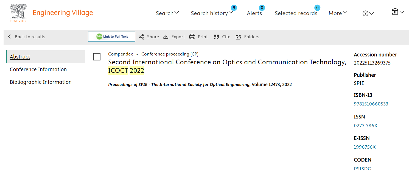Click the cite quotation mark icon
This screenshot has height=178, width=409.
pos(217,37)
